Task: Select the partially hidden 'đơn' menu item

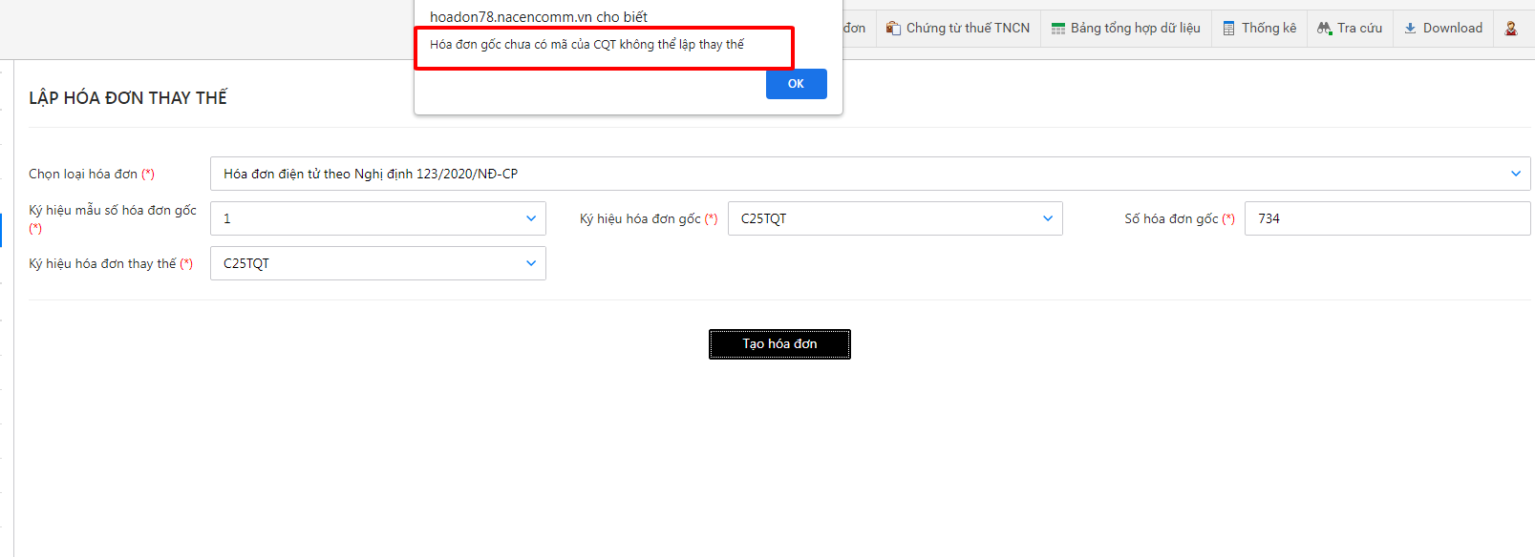Action: pos(855,29)
